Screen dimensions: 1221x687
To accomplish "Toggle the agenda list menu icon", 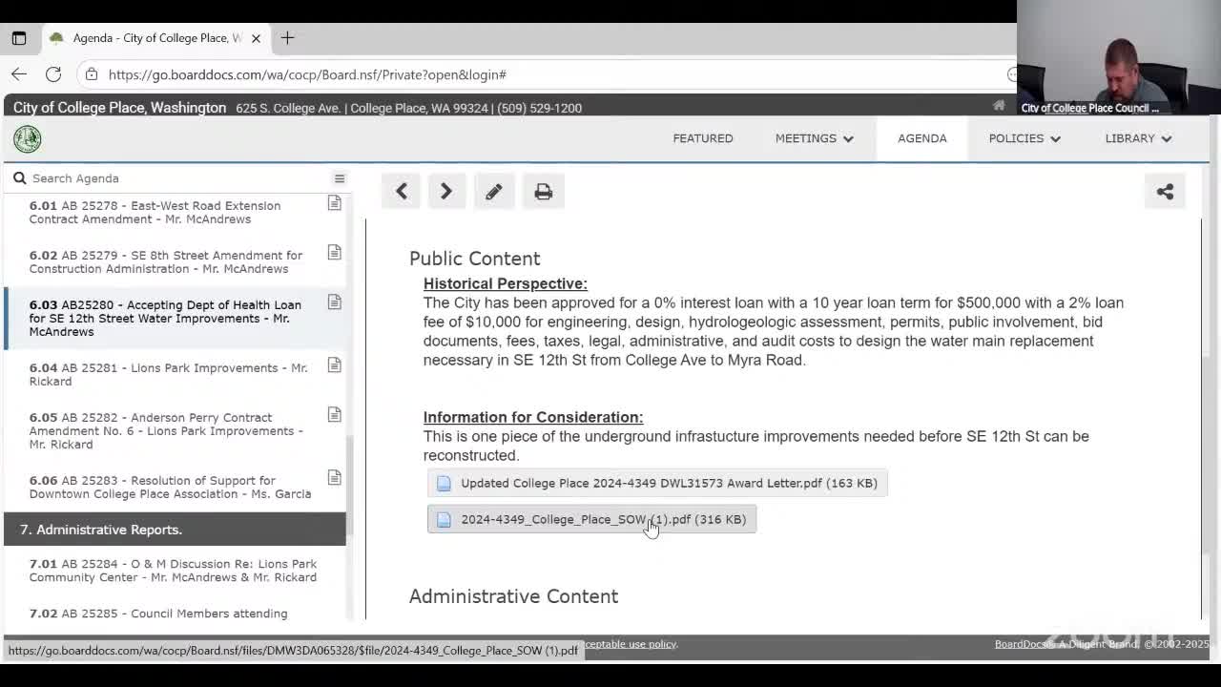I will [x=339, y=178].
